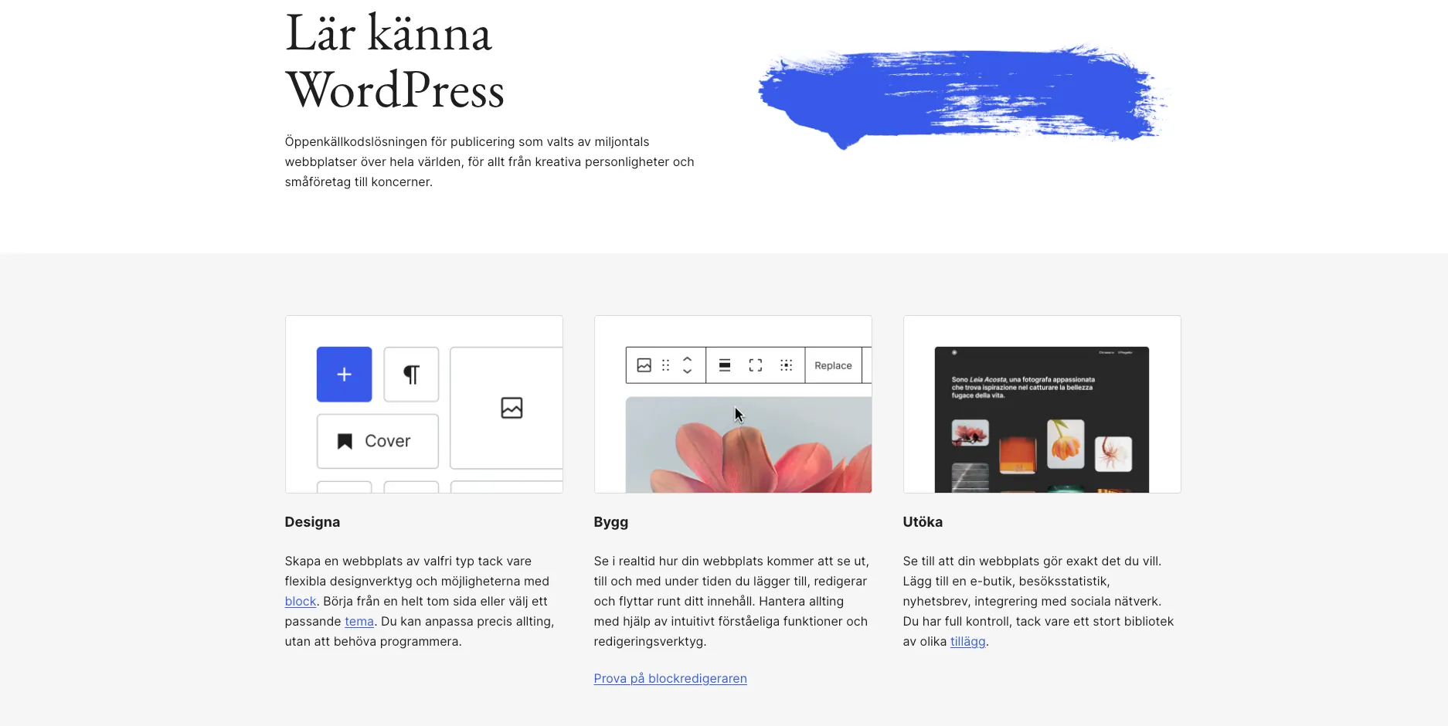1448x726 pixels.
Task: Click the move up chevron arrow
Action: click(x=687, y=359)
